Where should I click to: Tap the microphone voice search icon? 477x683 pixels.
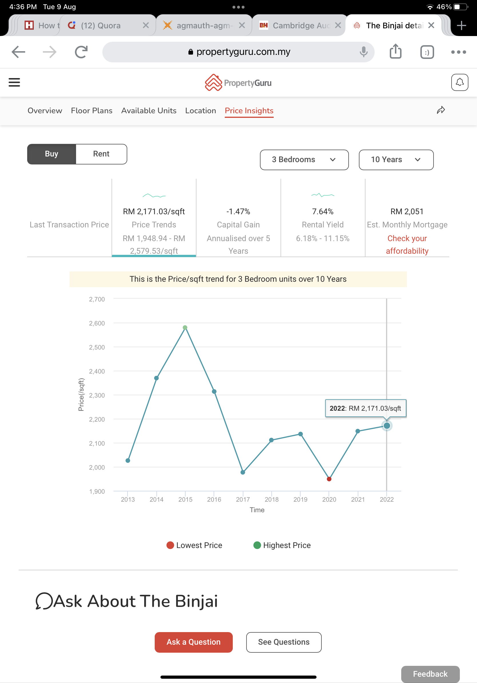click(363, 52)
